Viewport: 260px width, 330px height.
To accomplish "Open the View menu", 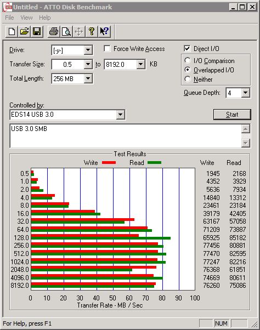I will pyautogui.click(x=26, y=18).
